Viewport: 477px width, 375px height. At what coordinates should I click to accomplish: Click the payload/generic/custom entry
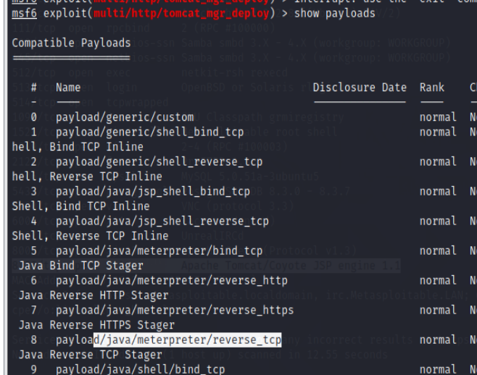tap(125, 117)
